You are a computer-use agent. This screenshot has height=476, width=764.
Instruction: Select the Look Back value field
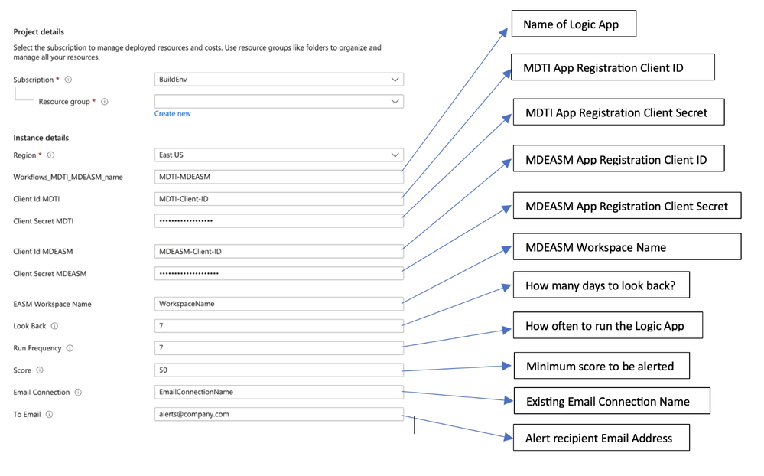tap(278, 325)
